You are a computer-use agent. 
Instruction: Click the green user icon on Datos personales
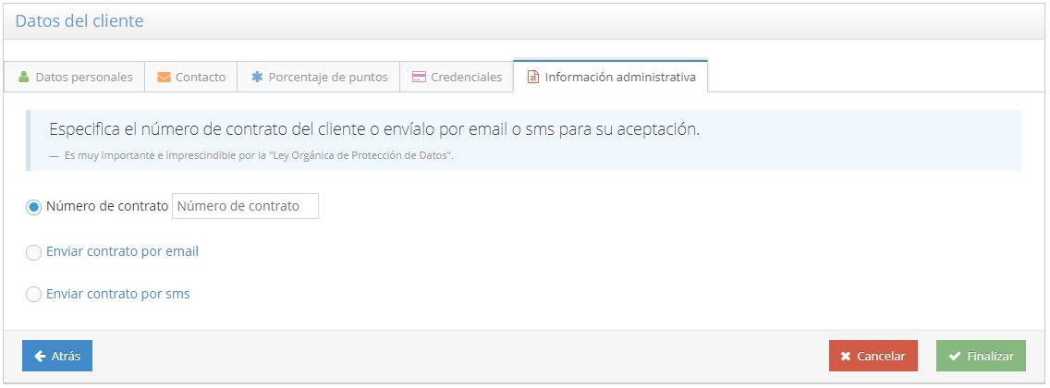click(x=24, y=78)
